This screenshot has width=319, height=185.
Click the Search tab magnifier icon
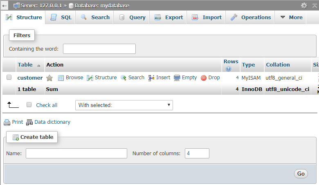pyautogui.click(x=83, y=17)
